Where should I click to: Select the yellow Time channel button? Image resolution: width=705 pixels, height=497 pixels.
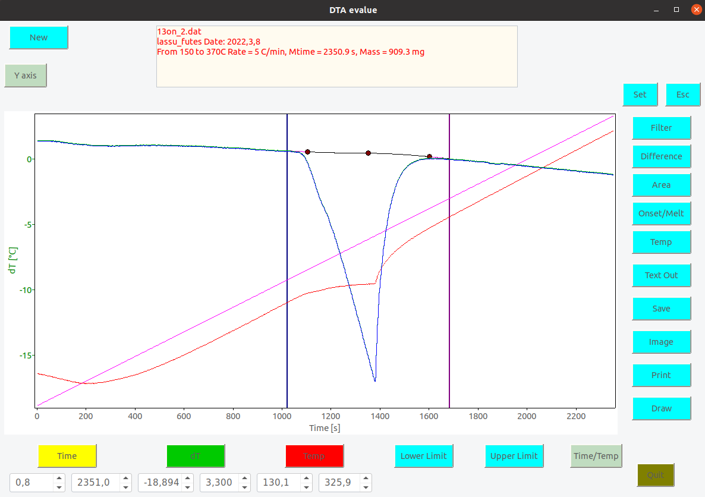[x=67, y=456]
